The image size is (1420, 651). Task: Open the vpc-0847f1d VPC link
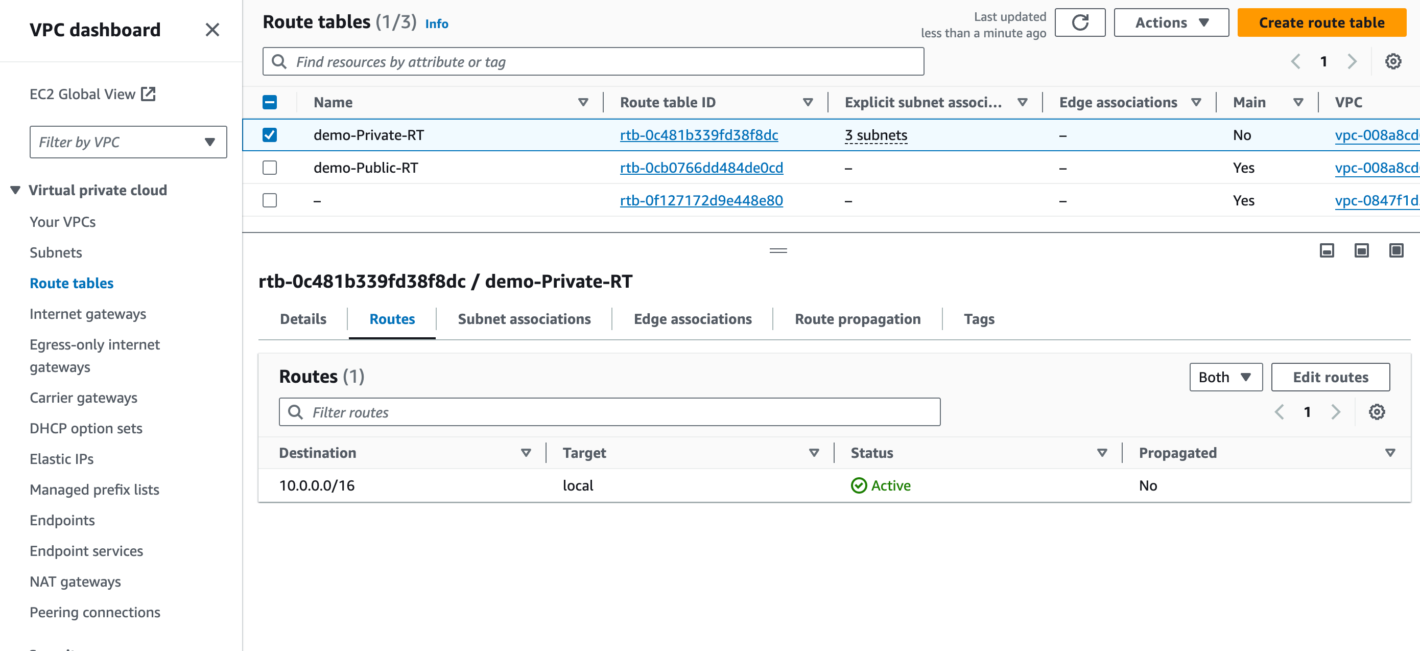coord(1377,200)
